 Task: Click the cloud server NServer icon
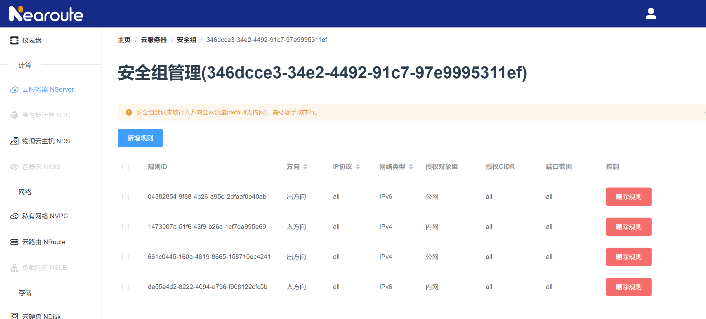14,90
